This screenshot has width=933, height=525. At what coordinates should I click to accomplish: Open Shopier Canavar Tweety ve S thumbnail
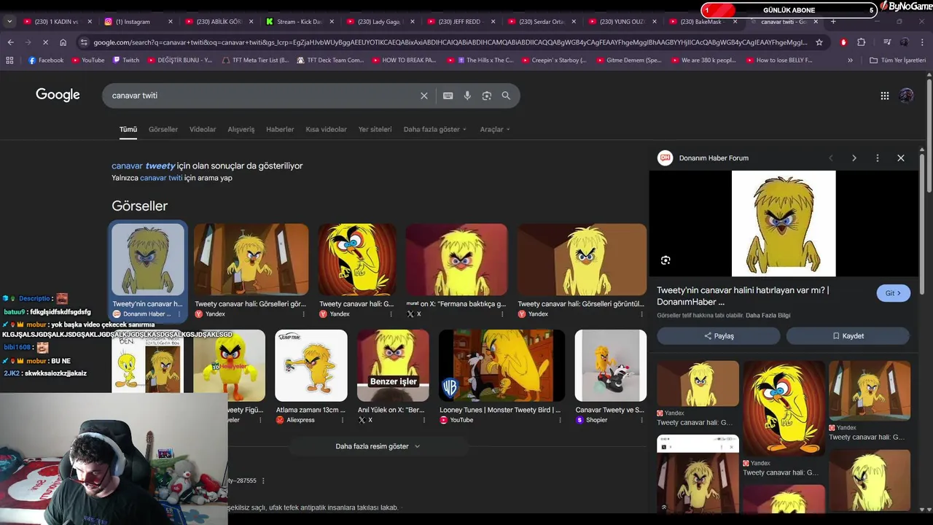pyautogui.click(x=610, y=365)
